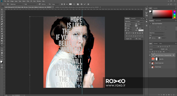Viewport: 177px width, 96px height.
Task: Open the Filter menu
Action: [28, 1]
